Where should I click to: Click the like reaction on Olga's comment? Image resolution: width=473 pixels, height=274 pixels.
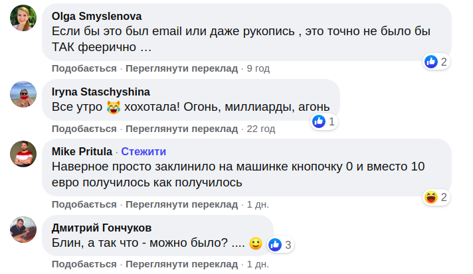click(432, 62)
